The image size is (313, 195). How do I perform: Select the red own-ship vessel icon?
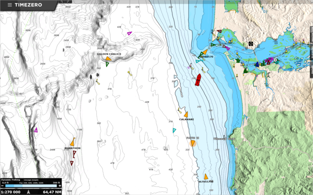[198, 79]
